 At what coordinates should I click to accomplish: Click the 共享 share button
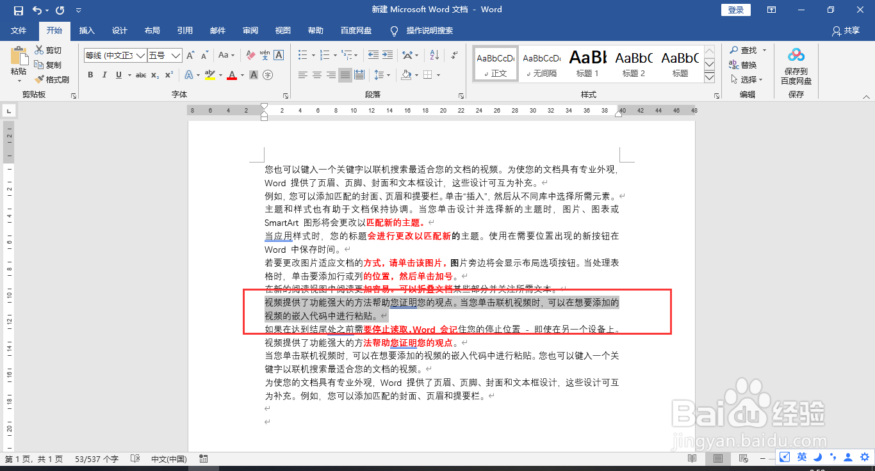tap(846, 31)
